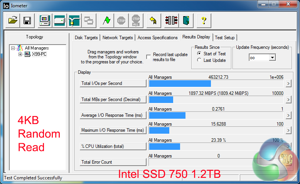Click the 0.2761 average response value
Image resolution: width=300 pixels, height=184 pixels.
(218, 109)
